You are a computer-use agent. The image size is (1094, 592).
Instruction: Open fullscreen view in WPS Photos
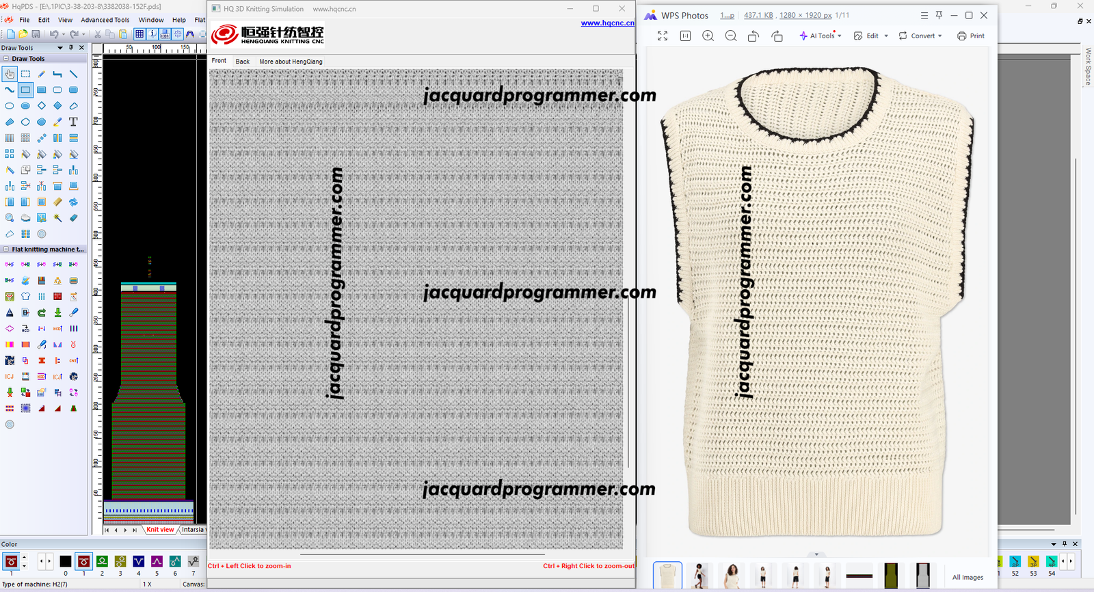[663, 36]
